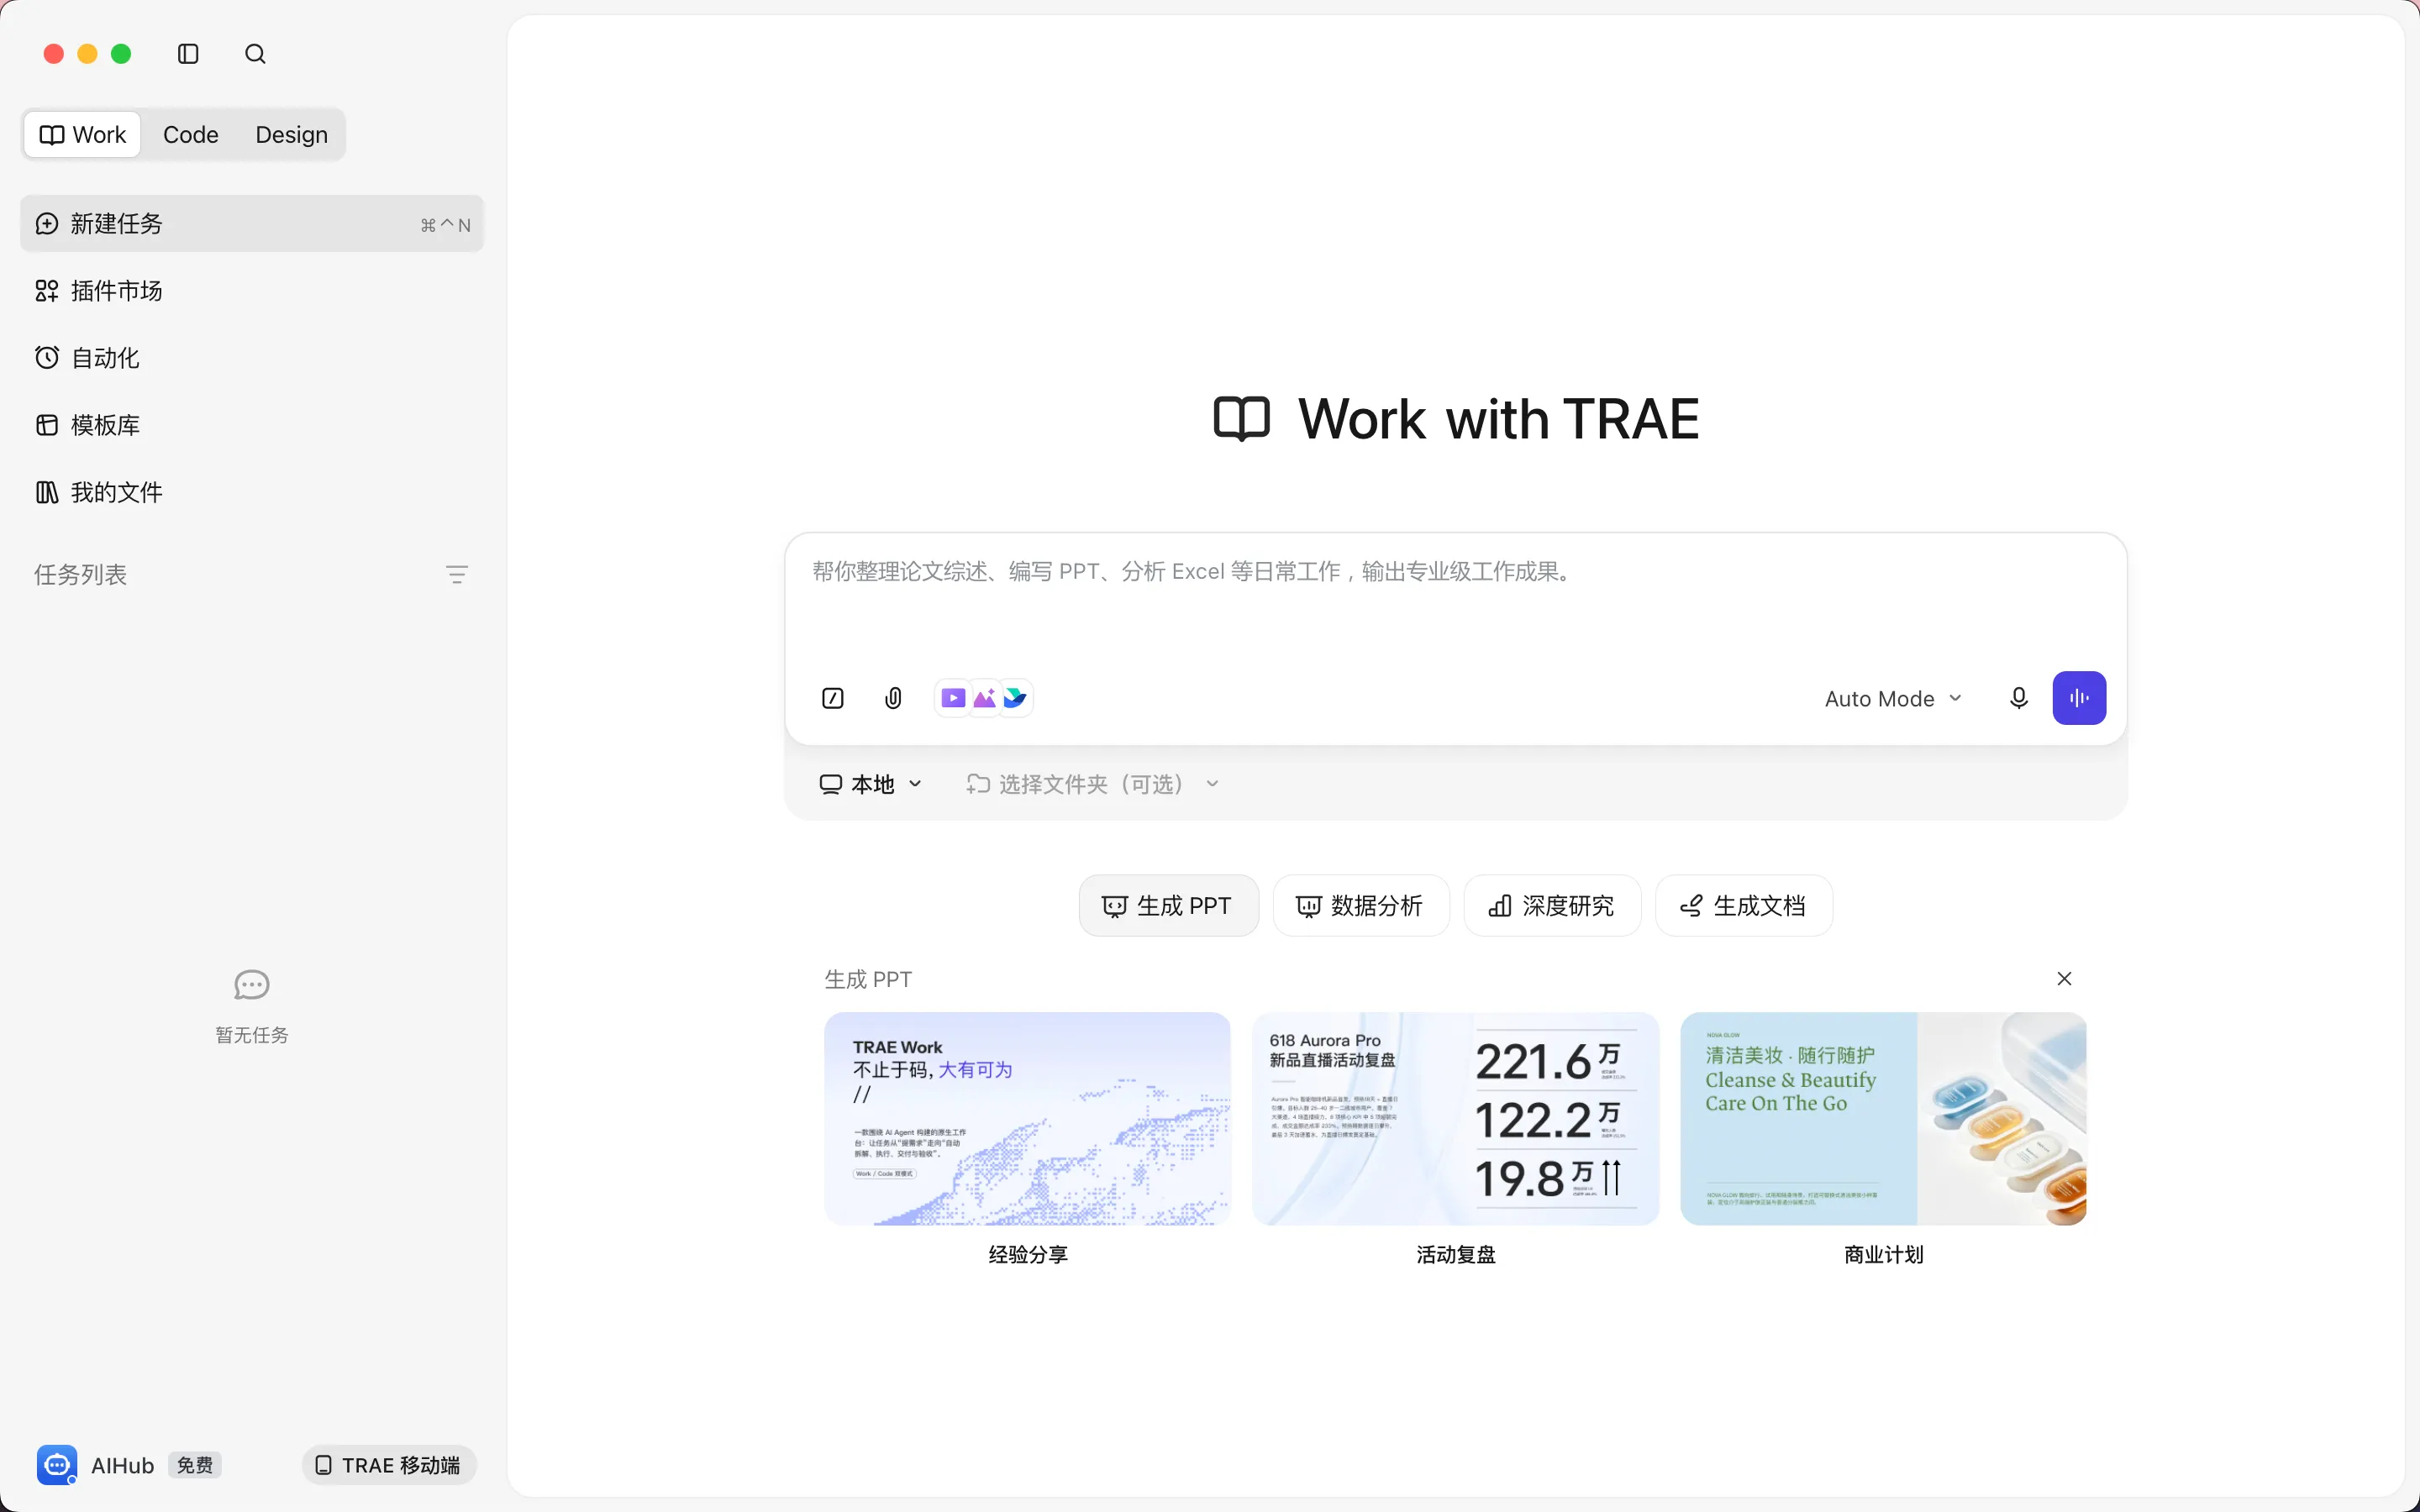Open the 自动化 automation section
This screenshot has height=1512, width=2420.
[x=252, y=358]
